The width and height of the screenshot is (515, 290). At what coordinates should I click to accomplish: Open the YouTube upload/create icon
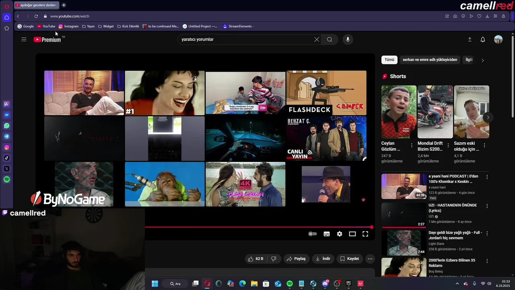(470, 39)
